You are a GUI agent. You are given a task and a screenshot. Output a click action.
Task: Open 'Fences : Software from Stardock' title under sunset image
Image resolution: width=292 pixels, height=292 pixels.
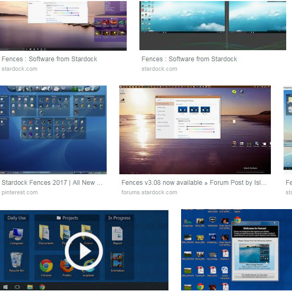[49, 59]
